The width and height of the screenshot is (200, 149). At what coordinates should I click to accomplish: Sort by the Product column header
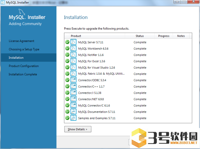(x=97, y=36)
